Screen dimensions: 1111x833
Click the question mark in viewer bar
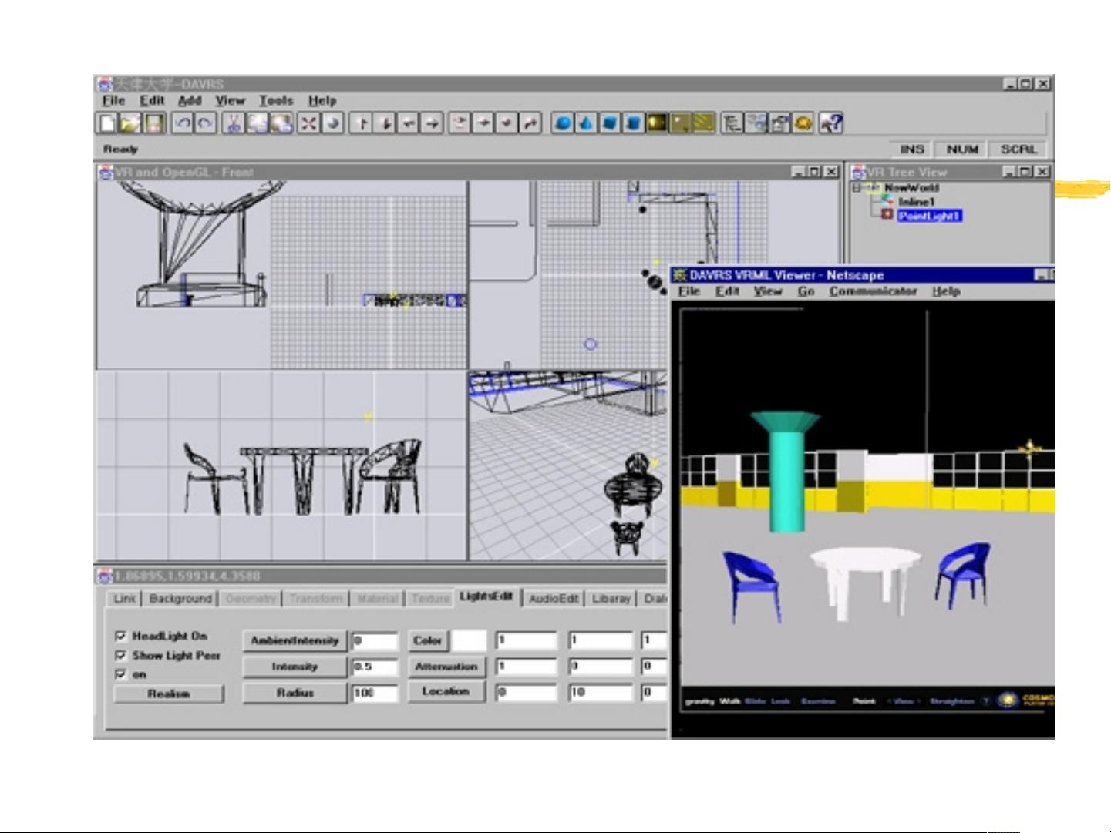tap(985, 701)
